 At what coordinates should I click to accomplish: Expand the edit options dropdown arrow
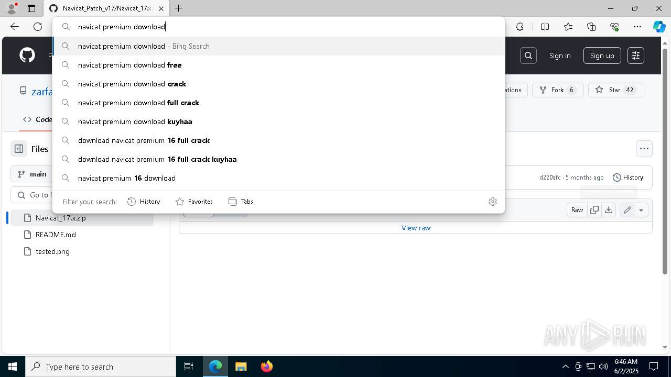641,210
